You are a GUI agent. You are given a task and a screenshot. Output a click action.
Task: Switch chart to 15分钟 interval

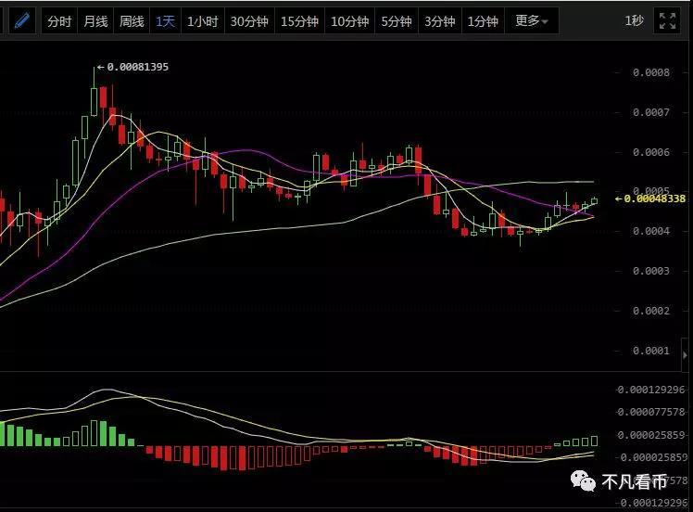click(x=299, y=20)
